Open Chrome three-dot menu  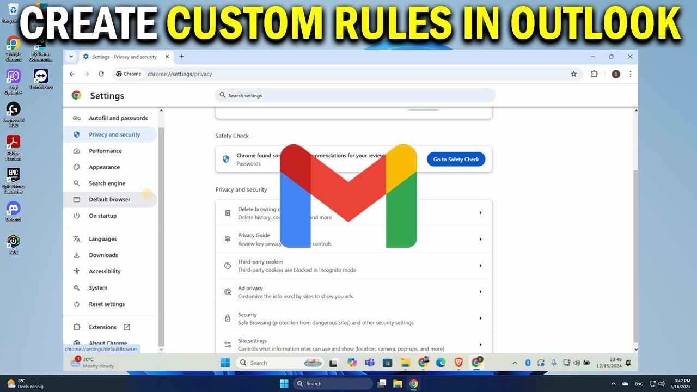click(631, 74)
